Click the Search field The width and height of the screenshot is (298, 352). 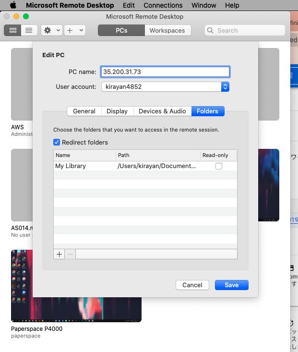click(x=245, y=30)
